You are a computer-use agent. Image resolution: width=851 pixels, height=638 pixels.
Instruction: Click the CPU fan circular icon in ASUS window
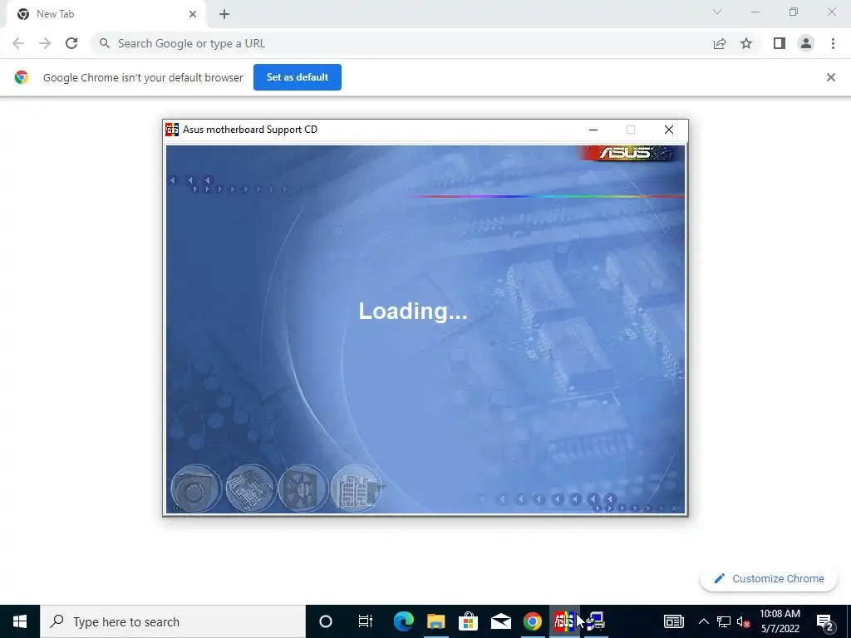(x=303, y=488)
